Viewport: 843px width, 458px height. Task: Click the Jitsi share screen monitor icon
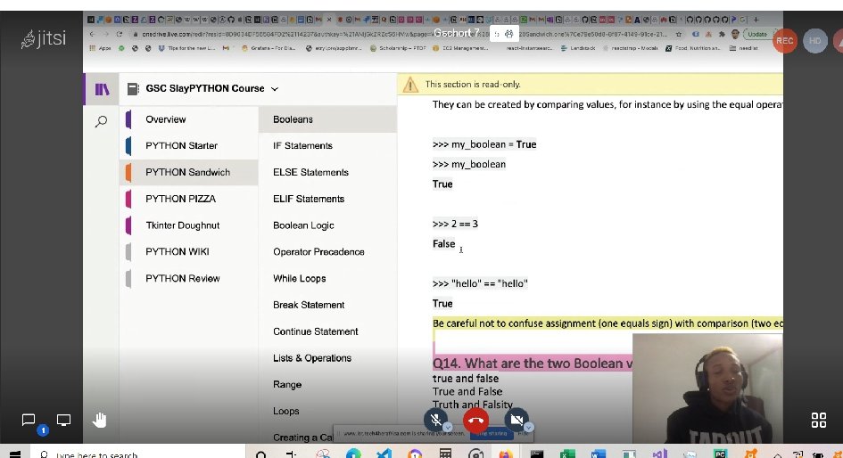click(x=63, y=420)
